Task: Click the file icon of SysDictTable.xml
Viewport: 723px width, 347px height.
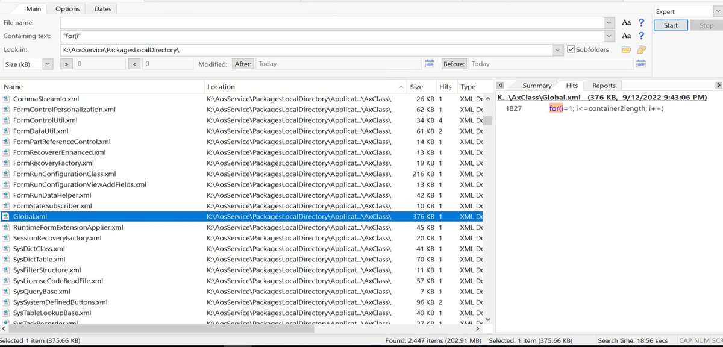Action: 7,259
